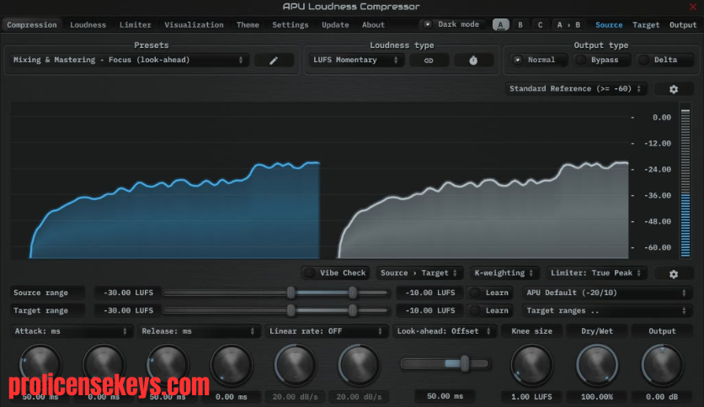Click the loudness type link icon
Viewport: 704px width, 407px height.
[x=429, y=60]
